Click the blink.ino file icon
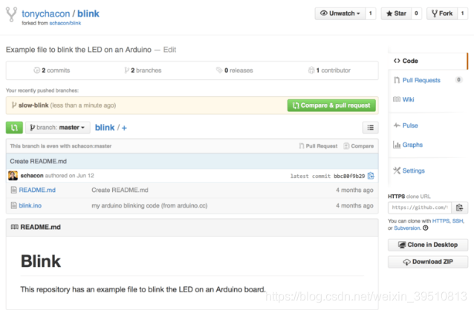 tap(13, 205)
